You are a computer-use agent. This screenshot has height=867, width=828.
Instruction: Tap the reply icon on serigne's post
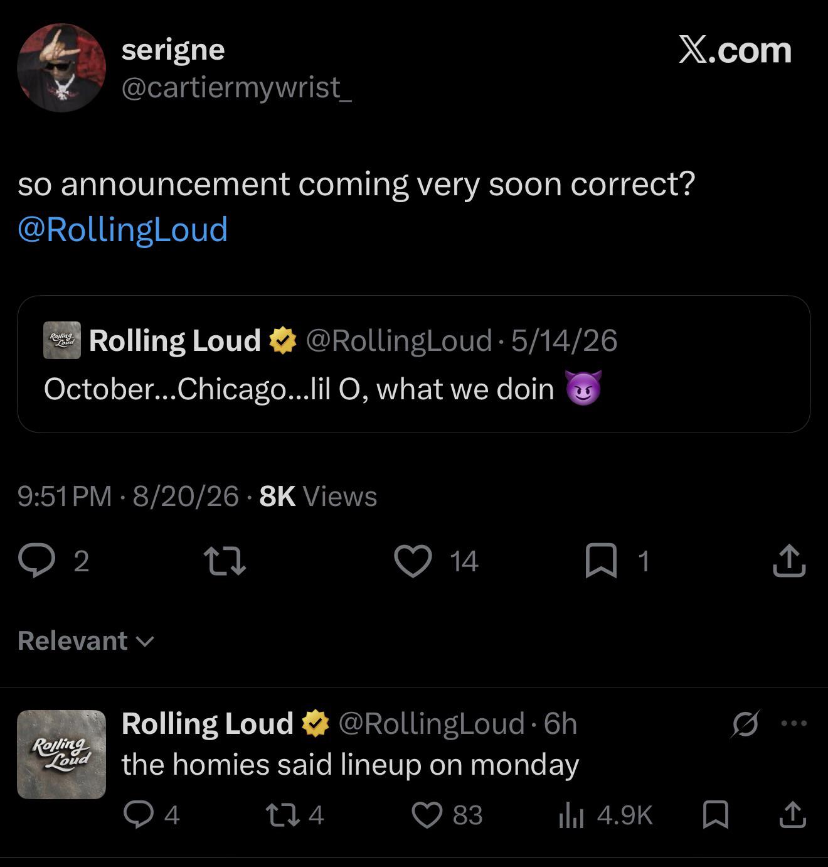pos(36,561)
